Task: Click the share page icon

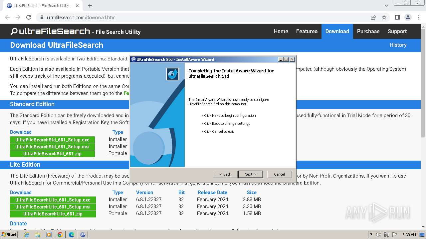Action: point(373,17)
